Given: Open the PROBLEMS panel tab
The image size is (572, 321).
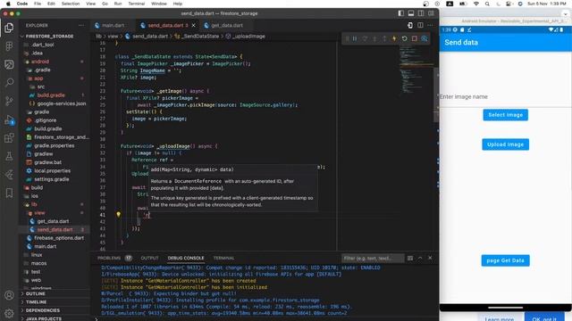Looking at the screenshot, I should (109, 258).
